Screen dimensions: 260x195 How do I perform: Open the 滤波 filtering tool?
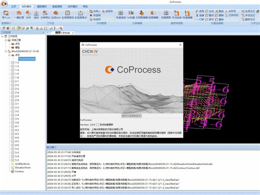(x=36, y=14)
